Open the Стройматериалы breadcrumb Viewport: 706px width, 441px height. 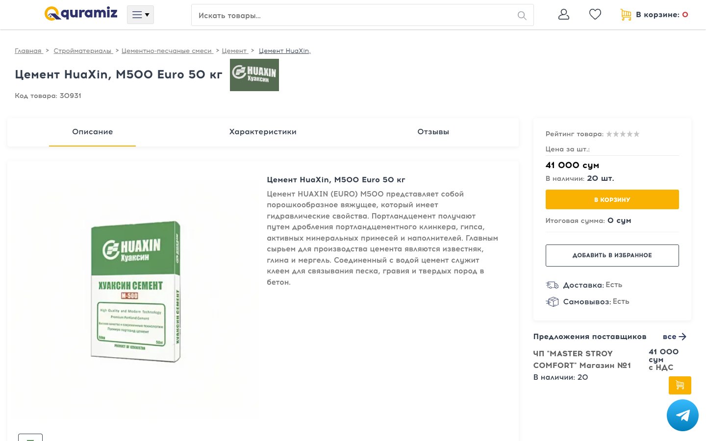[83, 51]
